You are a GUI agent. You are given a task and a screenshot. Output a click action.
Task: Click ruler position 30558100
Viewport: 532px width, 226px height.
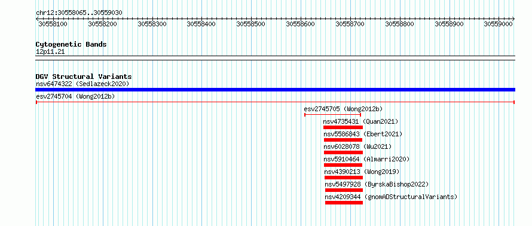tap(53, 24)
